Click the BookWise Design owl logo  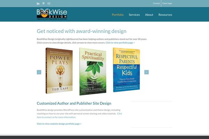click(x=52, y=14)
